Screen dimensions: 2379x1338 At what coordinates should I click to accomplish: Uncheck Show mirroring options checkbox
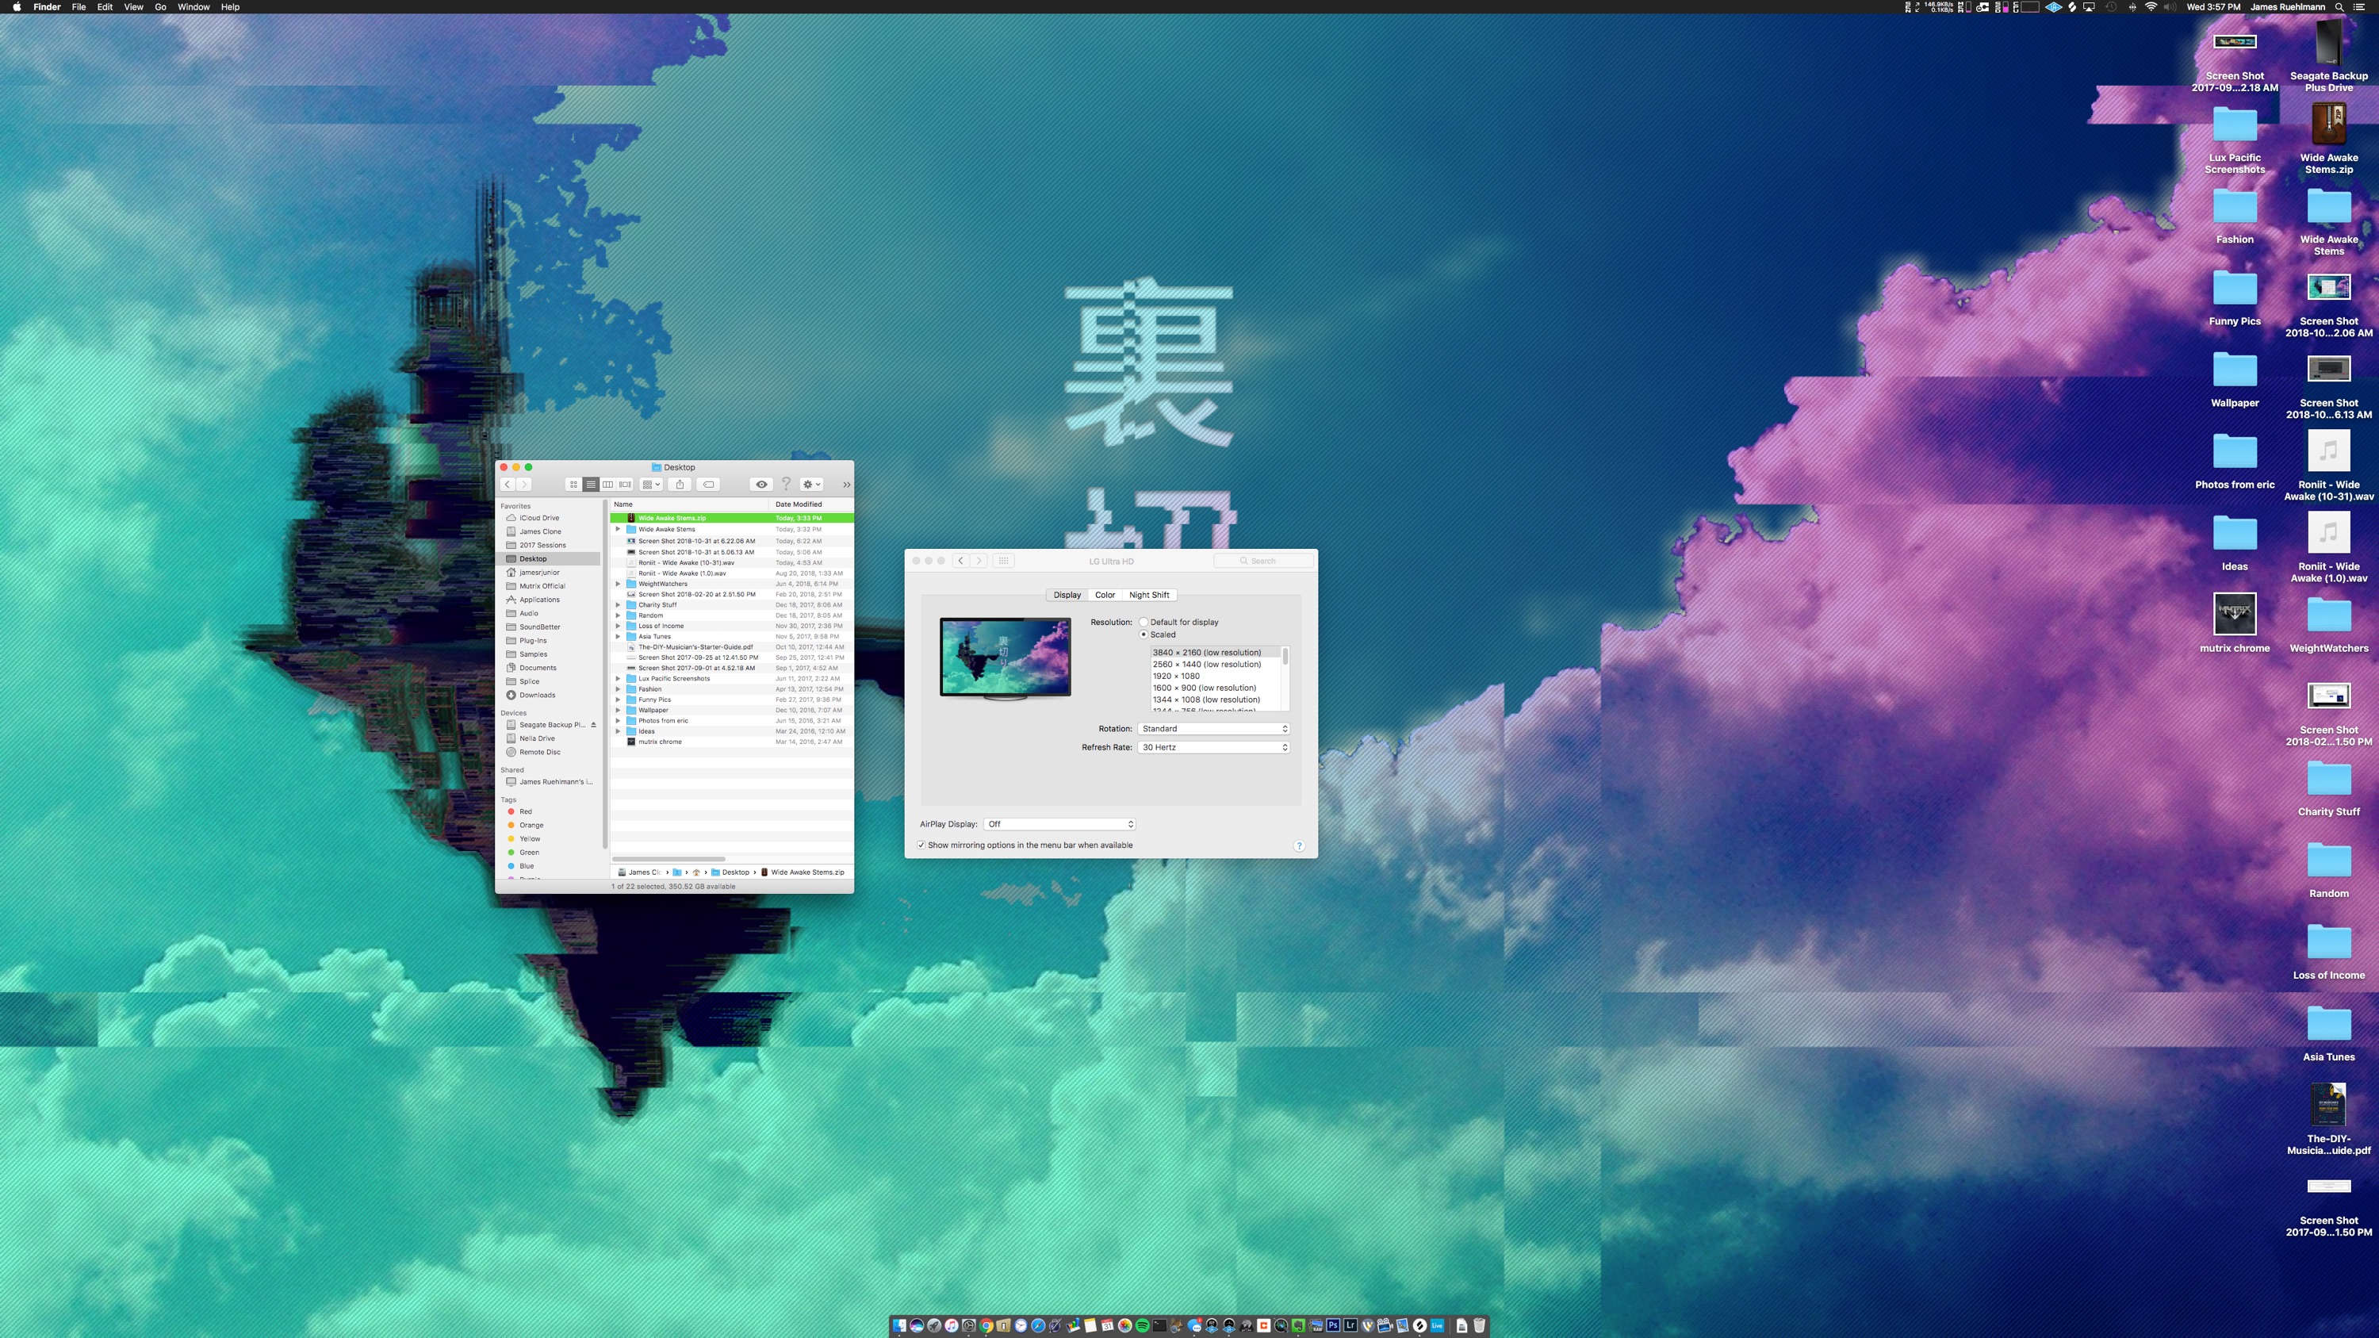(x=921, y=845)
